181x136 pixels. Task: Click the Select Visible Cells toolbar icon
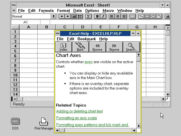(x=80, y=16)
